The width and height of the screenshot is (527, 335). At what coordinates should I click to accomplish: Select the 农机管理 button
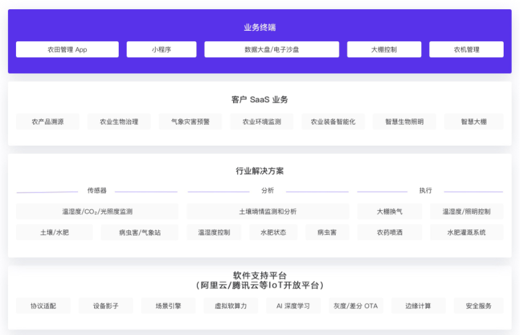[x=466, y=50]
